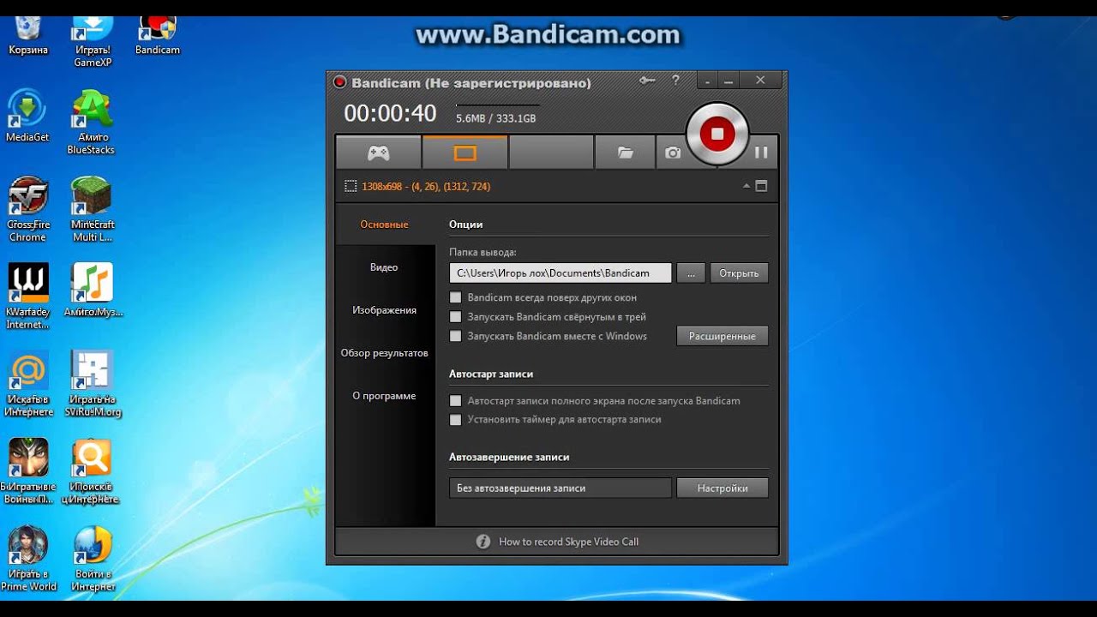
Task: Open Искать в Интернете shortcut
Action: 28,384
